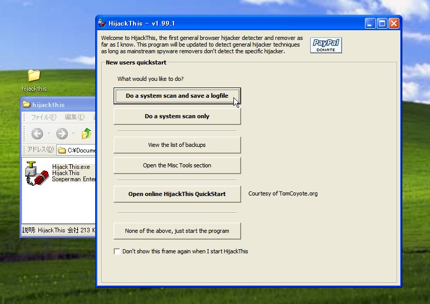430x304 pixels.
Task: Click Courtesy of TomCoyote.org text
Action: (283, 193)
